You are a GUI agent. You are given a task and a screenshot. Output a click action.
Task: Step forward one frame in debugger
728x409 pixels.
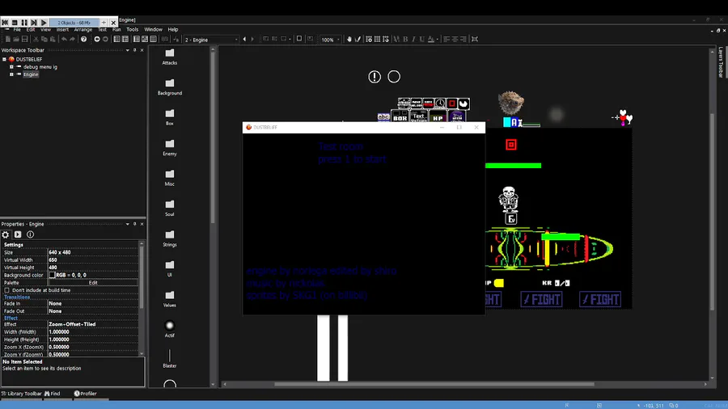[x=34, y=23]
